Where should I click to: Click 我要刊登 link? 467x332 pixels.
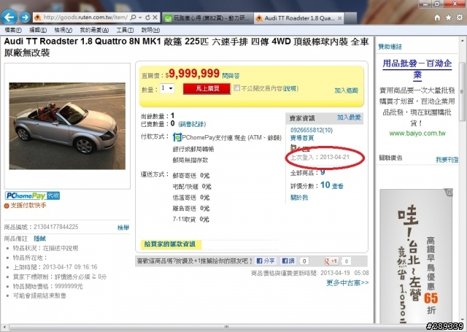click(447, 160)
